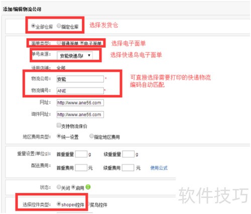The image size is (251, 214).
Task: Choose 普通面单 as waybill type
Action: coord(59,43)
